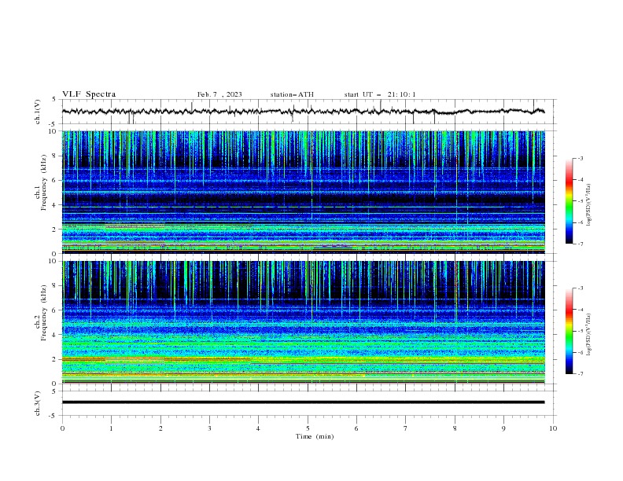
Task: Click the ch.1 colorbar label log(PSD)(V²/Hz)
Action: pyautogui.click(x=589, y=205)
